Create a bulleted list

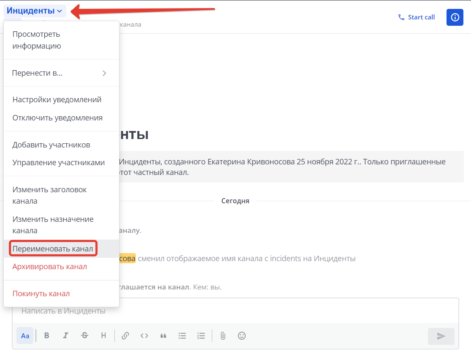click(182, 336)
